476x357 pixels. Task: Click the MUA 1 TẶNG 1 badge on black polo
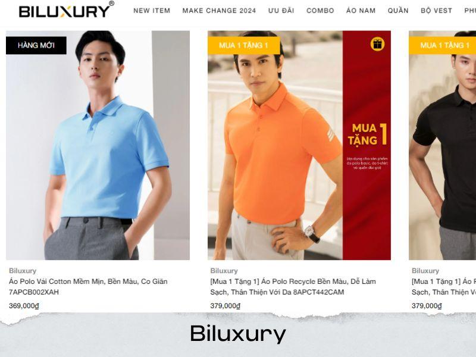(442, 46)
